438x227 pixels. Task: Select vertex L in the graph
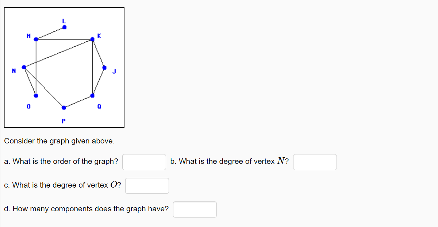(64, 27)
